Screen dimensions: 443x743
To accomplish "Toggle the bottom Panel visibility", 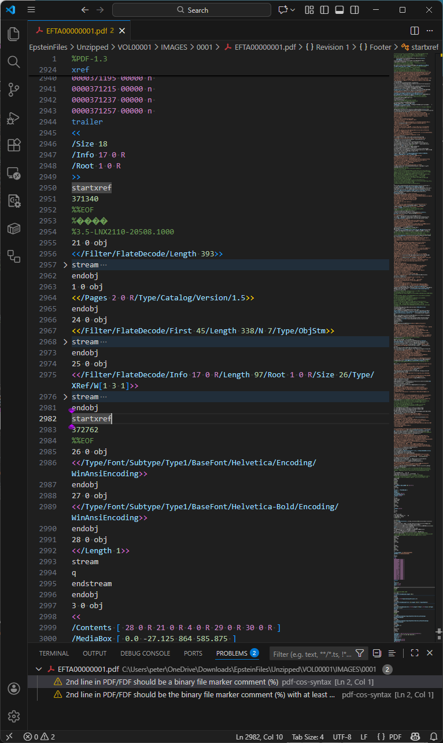I will [x=339, y=10].
